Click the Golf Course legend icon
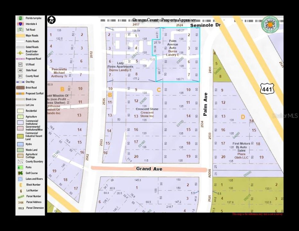The image size is (299, 231). 21,173
